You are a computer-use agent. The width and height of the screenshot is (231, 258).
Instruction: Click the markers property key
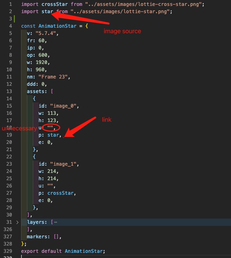[37, 237]
